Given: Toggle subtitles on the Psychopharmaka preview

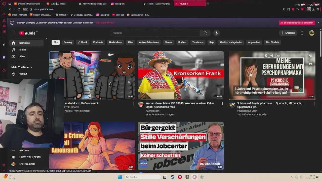Looking at the screenshot, I should pos(311,64).
